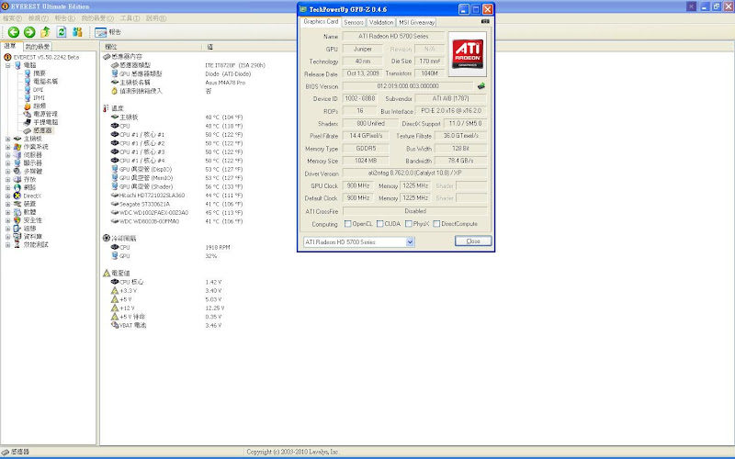Open the 檔案(F) menu
The width and height of the screenshot is (735, 459).
[12, 18]
